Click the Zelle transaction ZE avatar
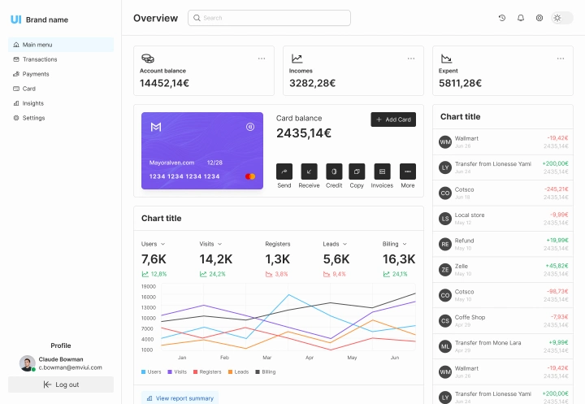585x404 pixels. coord(445,270)
